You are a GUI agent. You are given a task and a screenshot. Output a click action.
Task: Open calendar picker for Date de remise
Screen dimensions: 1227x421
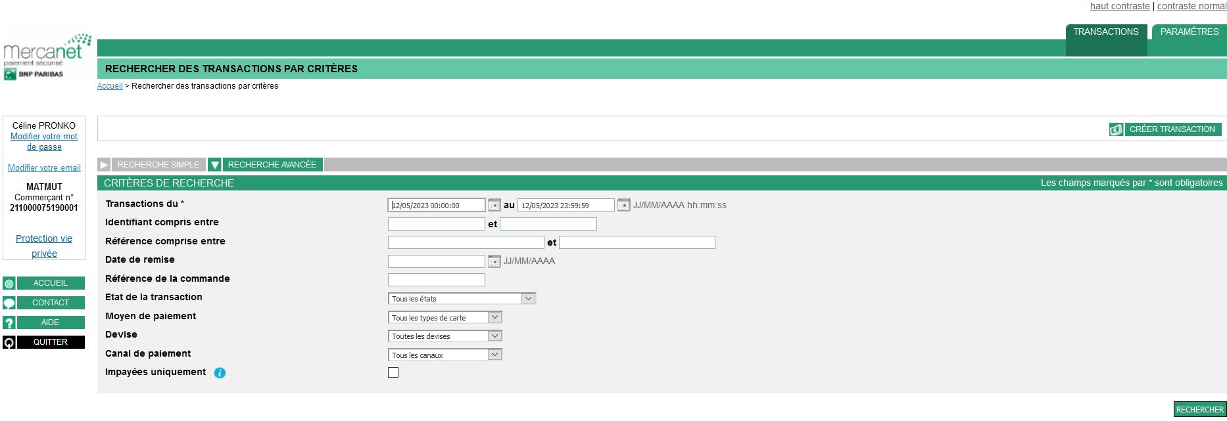point(494,261)
